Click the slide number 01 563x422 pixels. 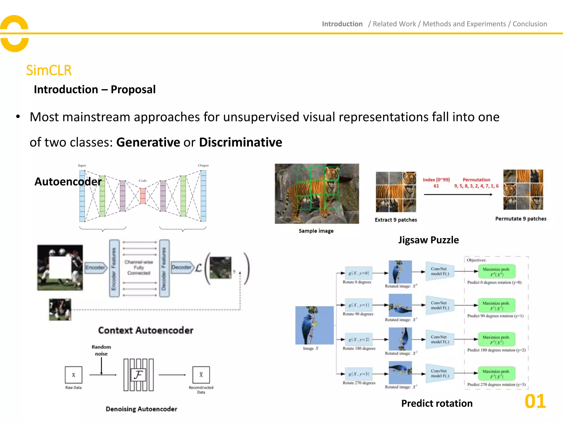pyautogui.click(x=535, y=401)
